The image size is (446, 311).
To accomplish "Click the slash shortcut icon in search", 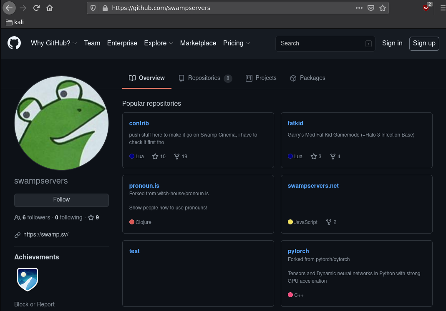I will click(x=368, y=43).
